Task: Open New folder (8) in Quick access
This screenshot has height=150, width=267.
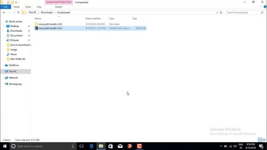Action: tap(18, 59)
